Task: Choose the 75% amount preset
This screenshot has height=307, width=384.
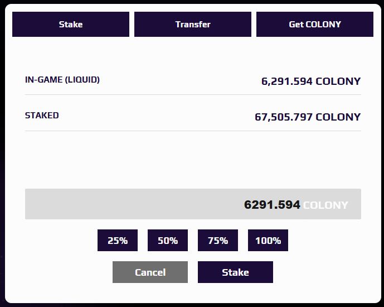Action: pos(218,241)
